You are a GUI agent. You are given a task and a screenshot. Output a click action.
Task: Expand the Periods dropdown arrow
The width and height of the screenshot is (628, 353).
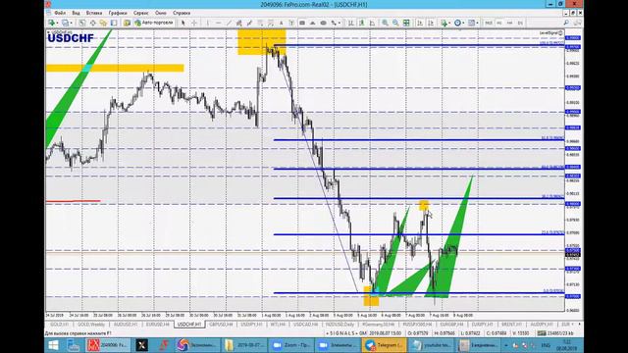coord(464,23)
